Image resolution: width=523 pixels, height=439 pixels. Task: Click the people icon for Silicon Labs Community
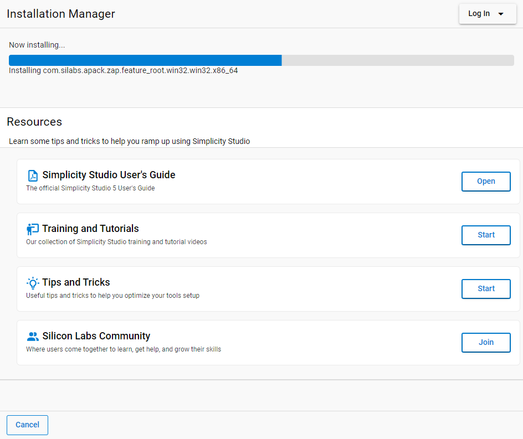(33, 337)
